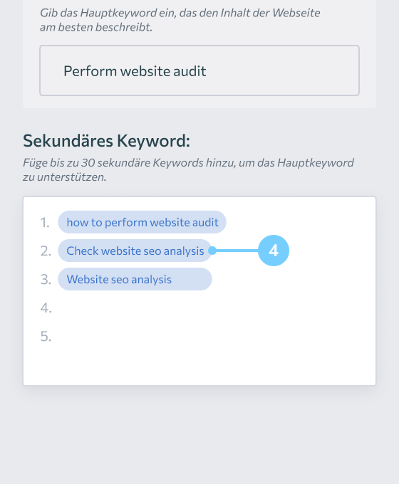Click the empty line beside list number 4
The height and width of the screenshot is (484, 399).
tap(210, 307)
